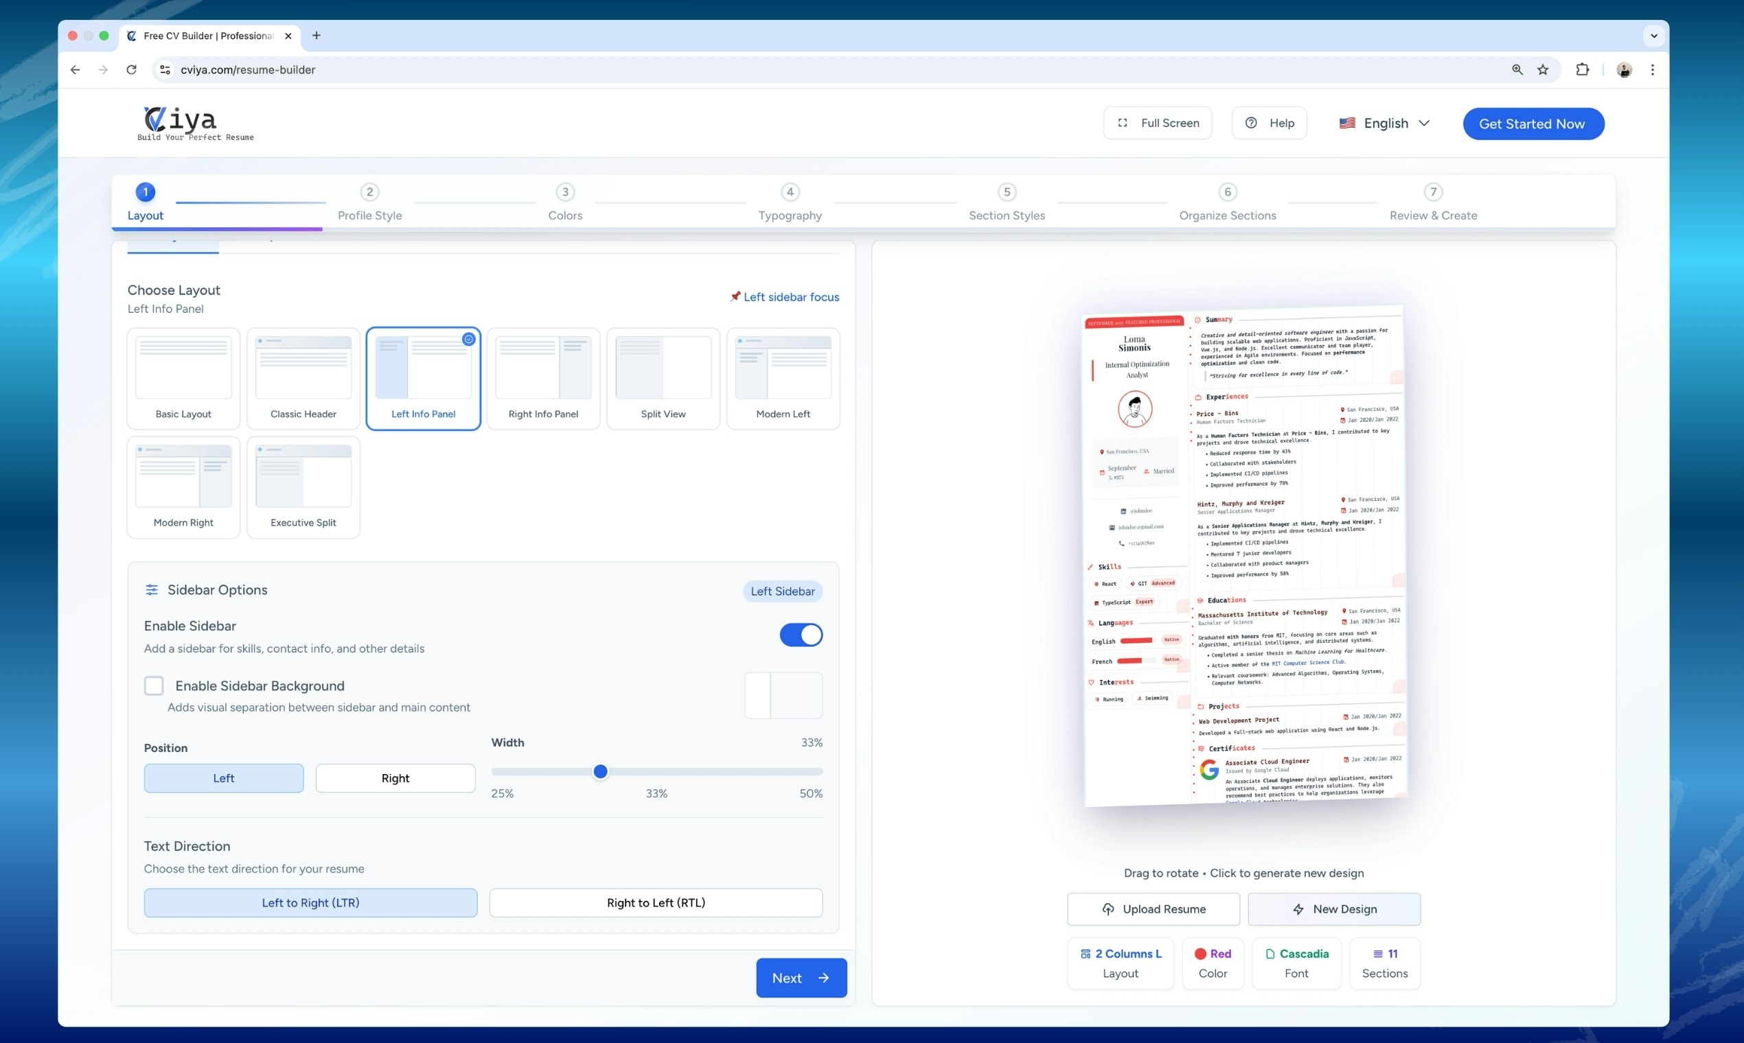This screenshot has width=1744, height=1043.
Task: Click the Help question mark icon
Action: click(1251, 123)
